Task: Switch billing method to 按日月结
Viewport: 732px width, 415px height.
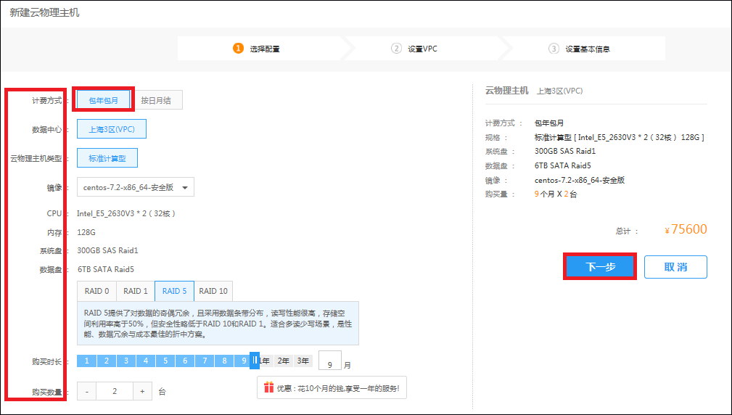Action: [156, 100]
